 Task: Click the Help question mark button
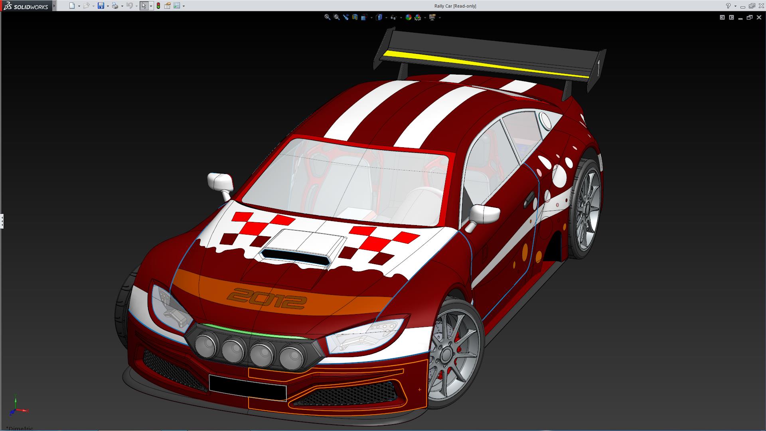728,6
